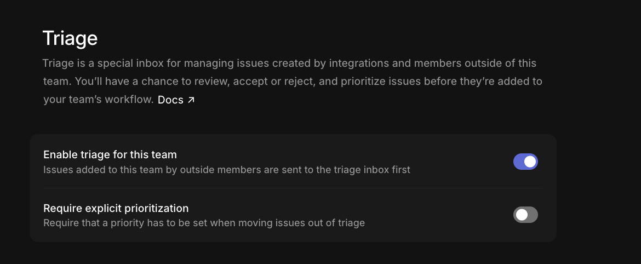This screenshot has width=641, height=264.
Task: Enable the Require explicit prioritization switch
Action: [x=525, y=215]
